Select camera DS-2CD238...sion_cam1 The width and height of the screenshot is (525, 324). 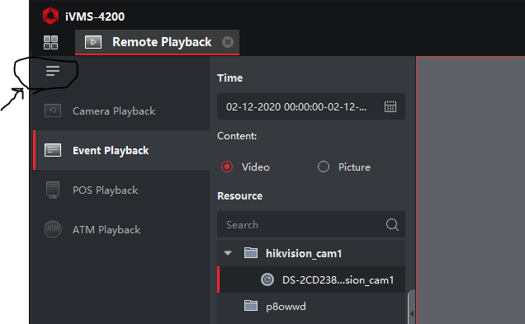pyautogui.click(x=311, y=279)
